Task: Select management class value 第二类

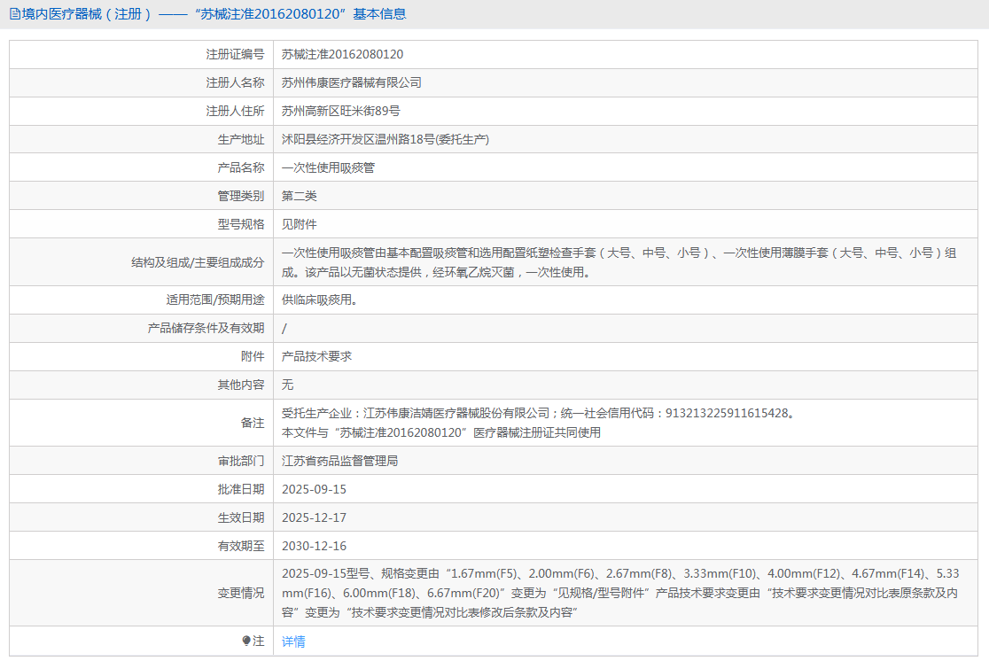Action: click(x=299, y=196)
